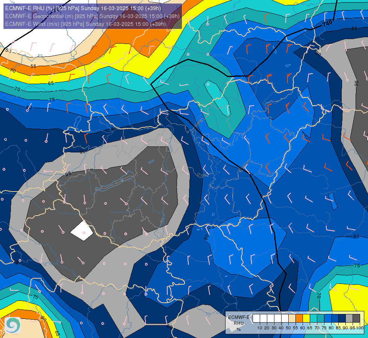The width and height of the screenshot is (368, 338).
Task: Select the ECMWF-E Wind (m/s) title line
Action: [x=85, y=24]
